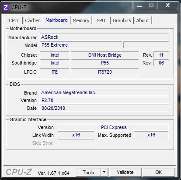Screen dimensions: 181x180
Task: Select the southbridge P55 value
Action: (x=105, y=63)
